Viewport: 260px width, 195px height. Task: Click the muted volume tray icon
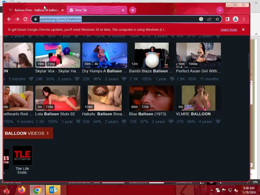[x=236, y=190]
